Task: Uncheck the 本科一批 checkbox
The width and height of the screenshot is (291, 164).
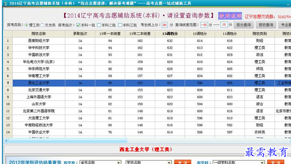Action: click(x=78, y=25)
